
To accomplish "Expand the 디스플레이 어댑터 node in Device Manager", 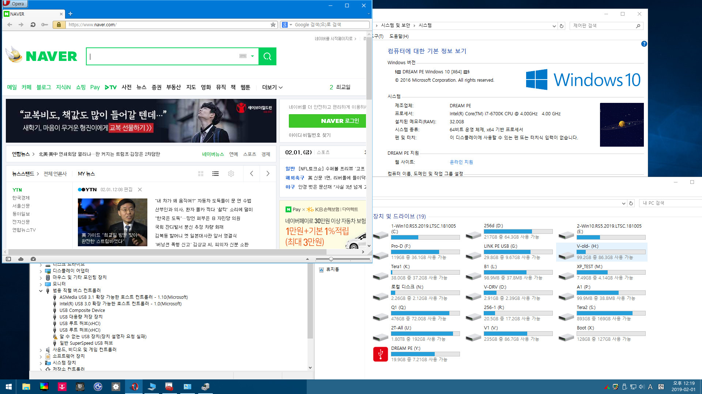I will (x=41, y=271).
